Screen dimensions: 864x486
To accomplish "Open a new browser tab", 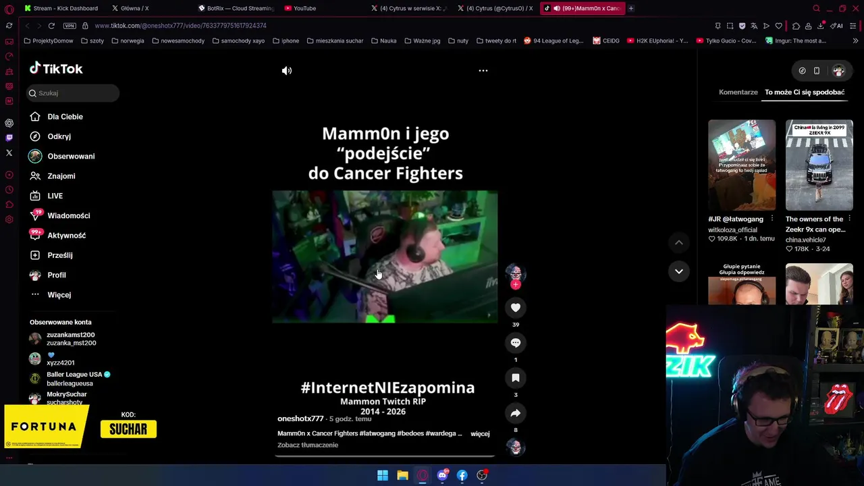I will [631, 8].
